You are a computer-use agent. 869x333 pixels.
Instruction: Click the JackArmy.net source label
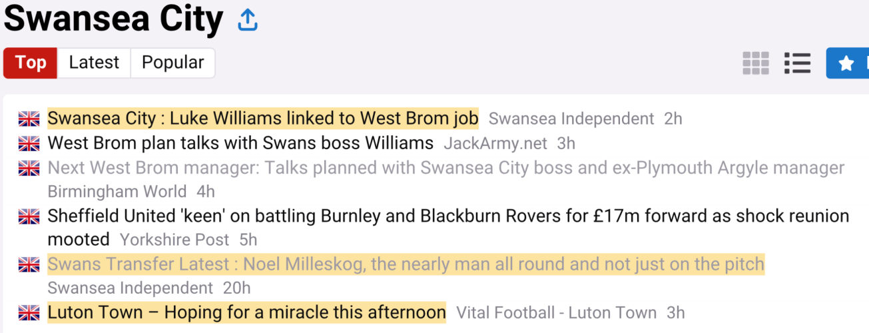pyautogui.click(x=495, y=143)
